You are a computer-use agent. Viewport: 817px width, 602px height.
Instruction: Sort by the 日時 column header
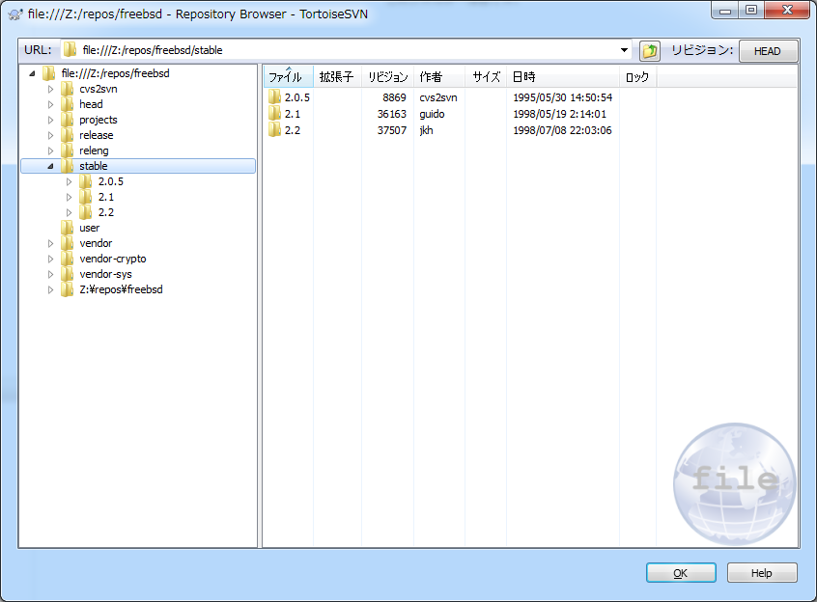tap(563, 77)
